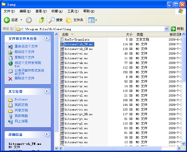Open the Help (帮助) menu
This screenshot has width=187, height=152.
89,11
